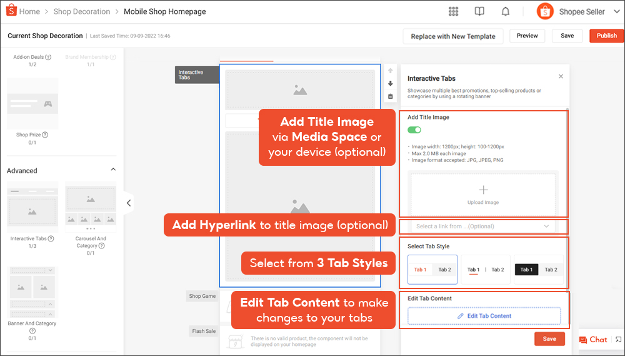
Task: Select the black filled tab style
Action: pyautogui.click(x=539, y=270)
